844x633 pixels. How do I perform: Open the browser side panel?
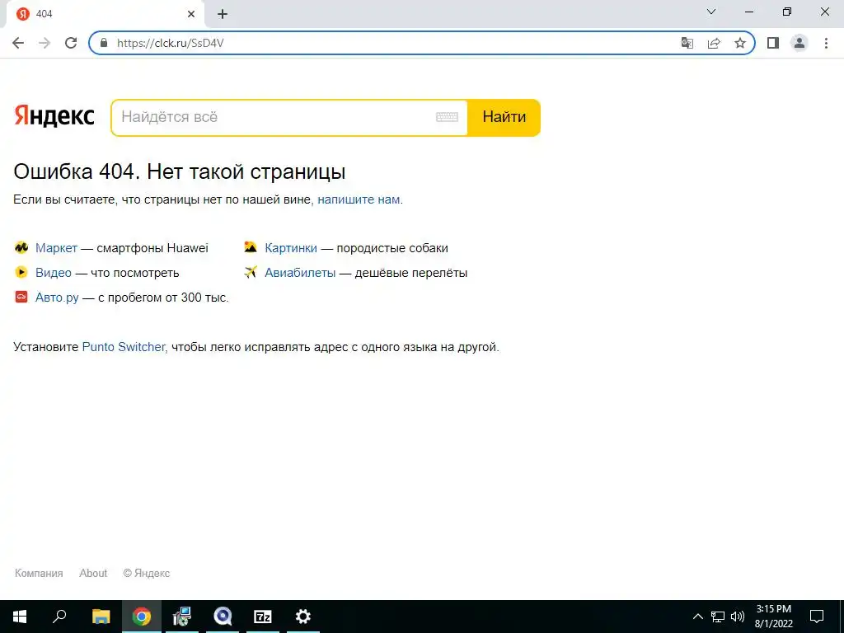pyautogui.click(x=773, y=43)
